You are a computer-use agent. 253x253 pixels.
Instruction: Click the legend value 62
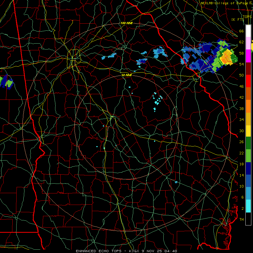(x=241, y=42)
